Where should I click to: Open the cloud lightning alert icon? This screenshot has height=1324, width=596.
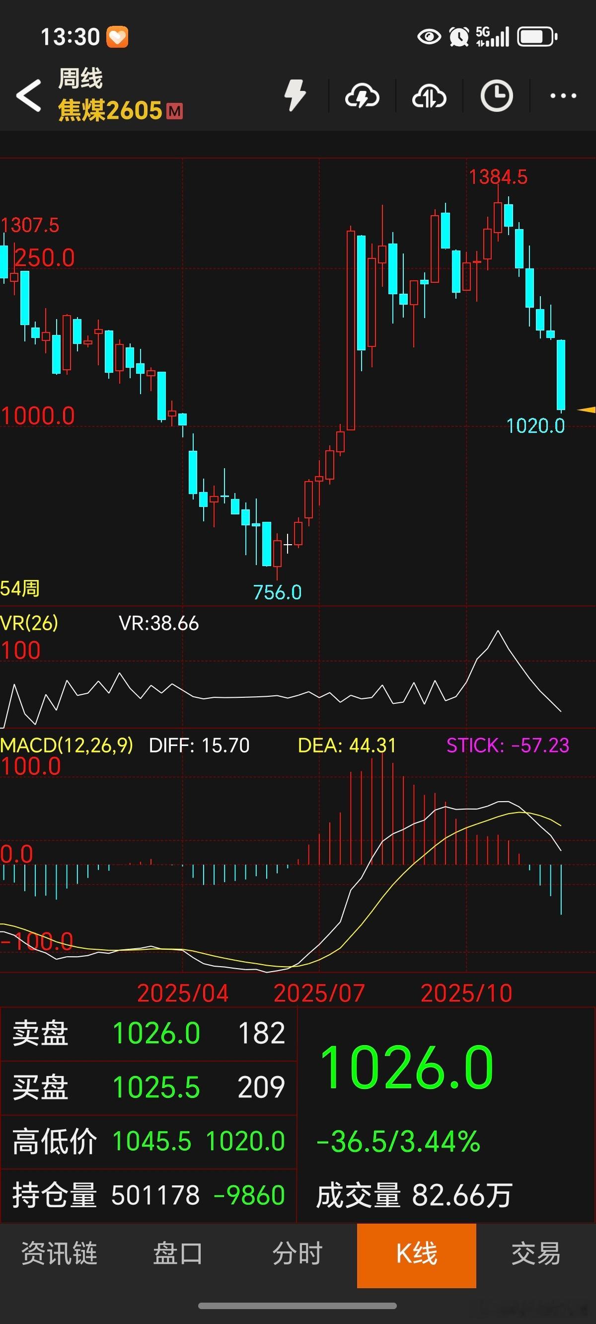coord(362,95)
